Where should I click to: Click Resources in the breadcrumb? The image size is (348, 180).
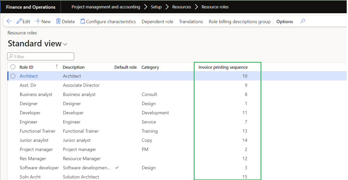tap(181, 7)
